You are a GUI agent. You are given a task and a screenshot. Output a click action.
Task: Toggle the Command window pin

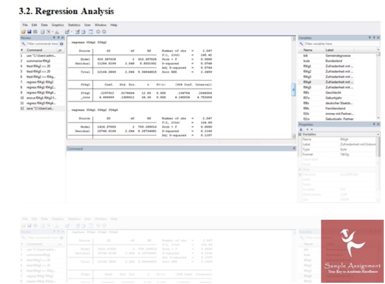click(294, 149)
